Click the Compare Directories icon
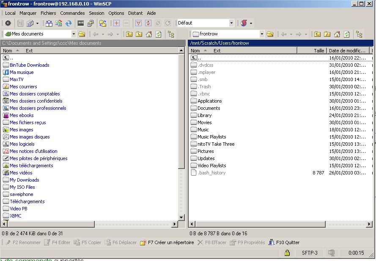Screen dimensions: 376x261 (x=49, y=23)
